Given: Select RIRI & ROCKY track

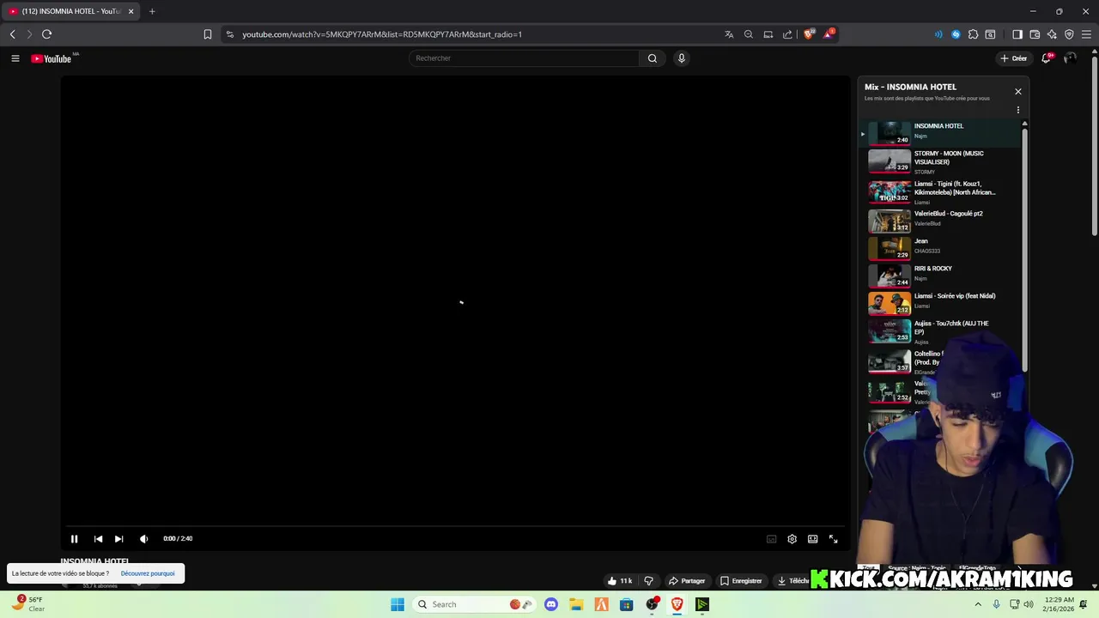Looking at the screenshot, I should point(941,276).
